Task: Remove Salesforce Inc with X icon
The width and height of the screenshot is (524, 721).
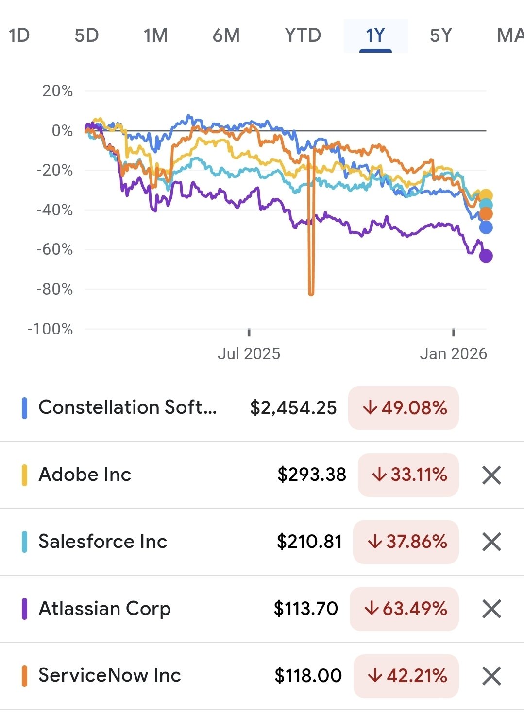Action: 491,542
